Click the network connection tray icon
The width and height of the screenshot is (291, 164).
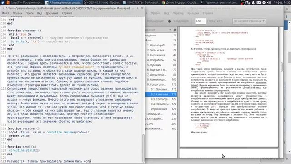pyautogui.click(x=248, y=3)
